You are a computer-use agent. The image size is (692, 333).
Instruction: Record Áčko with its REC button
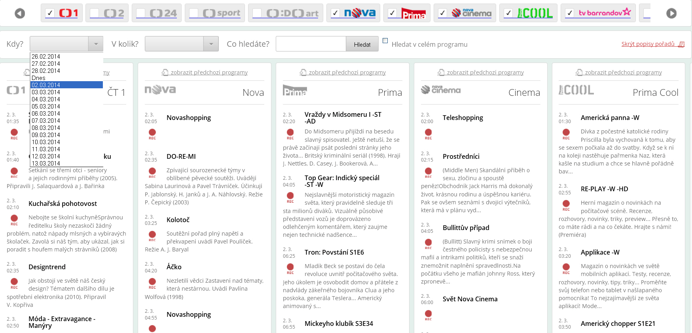pos(152,283)
